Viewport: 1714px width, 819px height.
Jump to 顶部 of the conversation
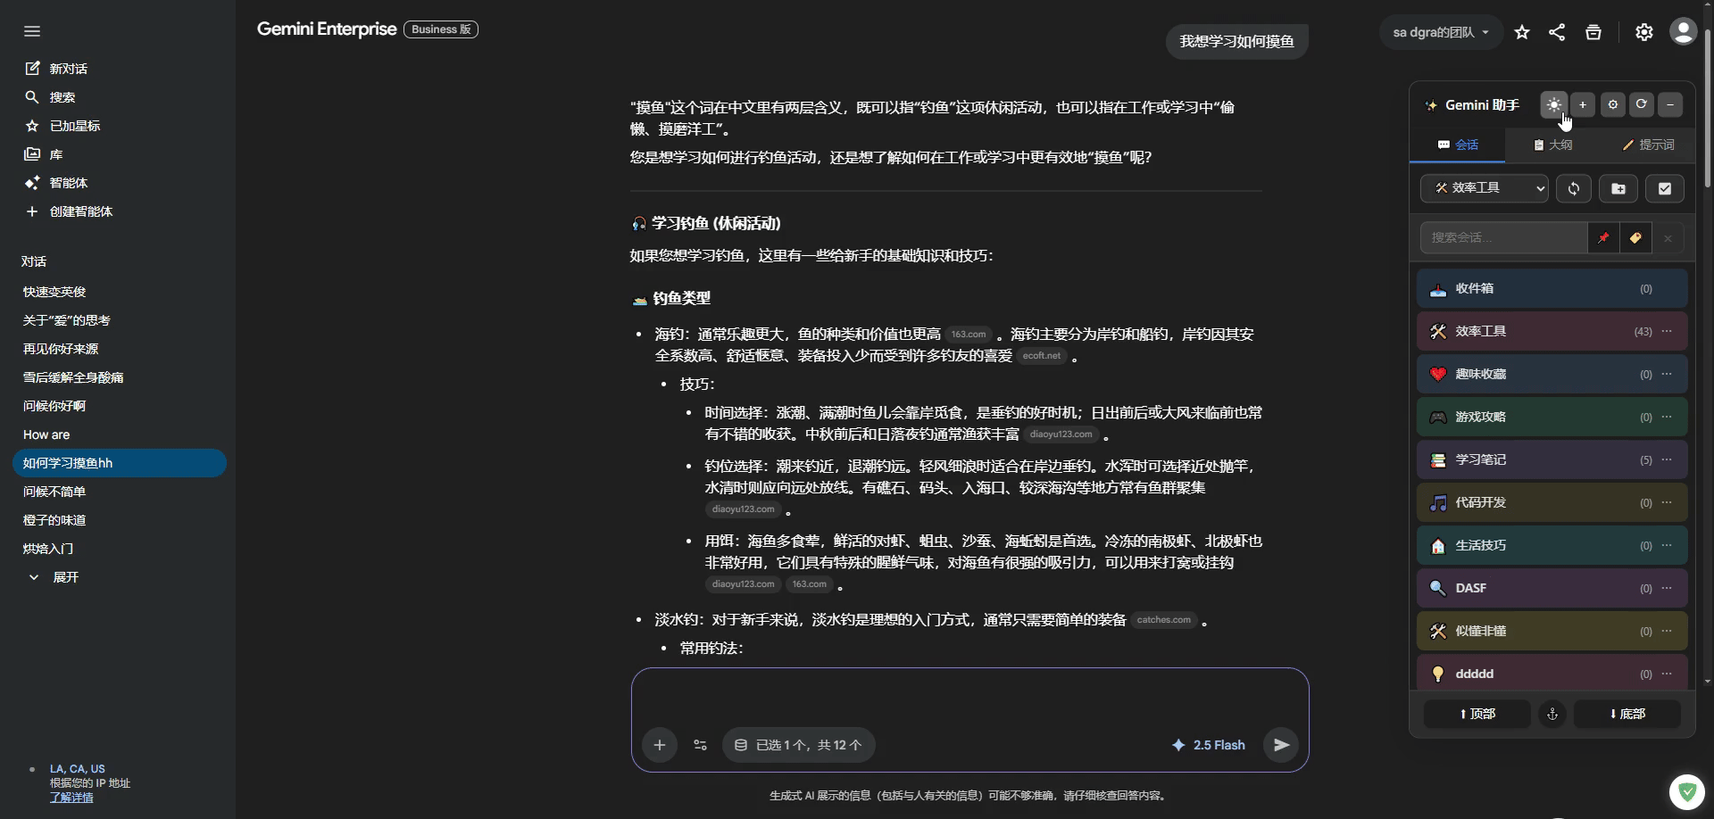1477,714
